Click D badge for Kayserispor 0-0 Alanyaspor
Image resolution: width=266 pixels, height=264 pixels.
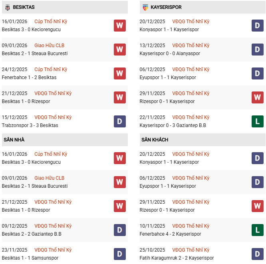point(258,50)
